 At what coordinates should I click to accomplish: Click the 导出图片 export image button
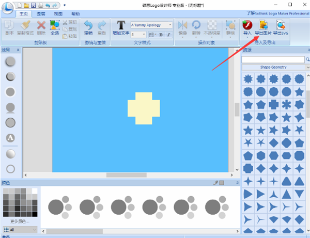(262, 27)
